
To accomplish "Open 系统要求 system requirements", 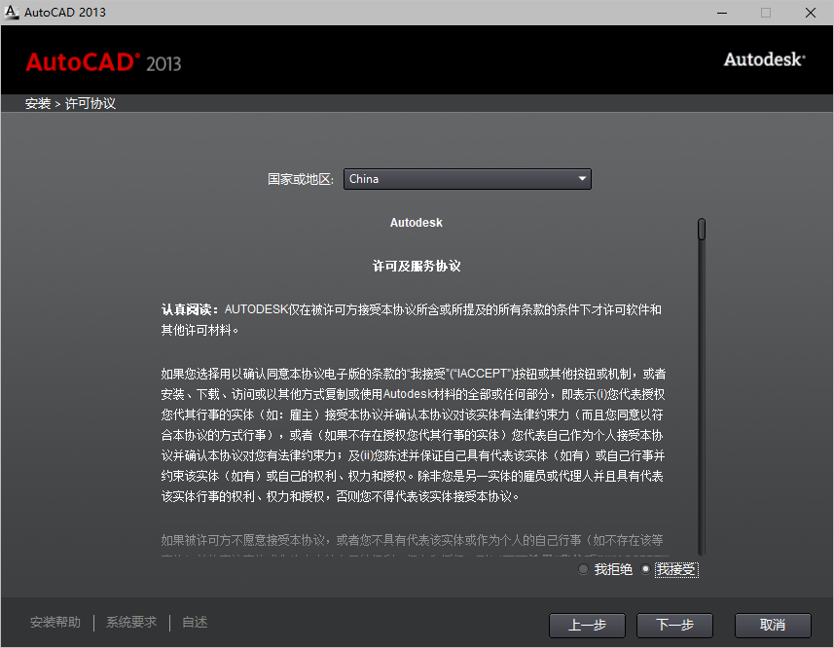I will 130,622.
